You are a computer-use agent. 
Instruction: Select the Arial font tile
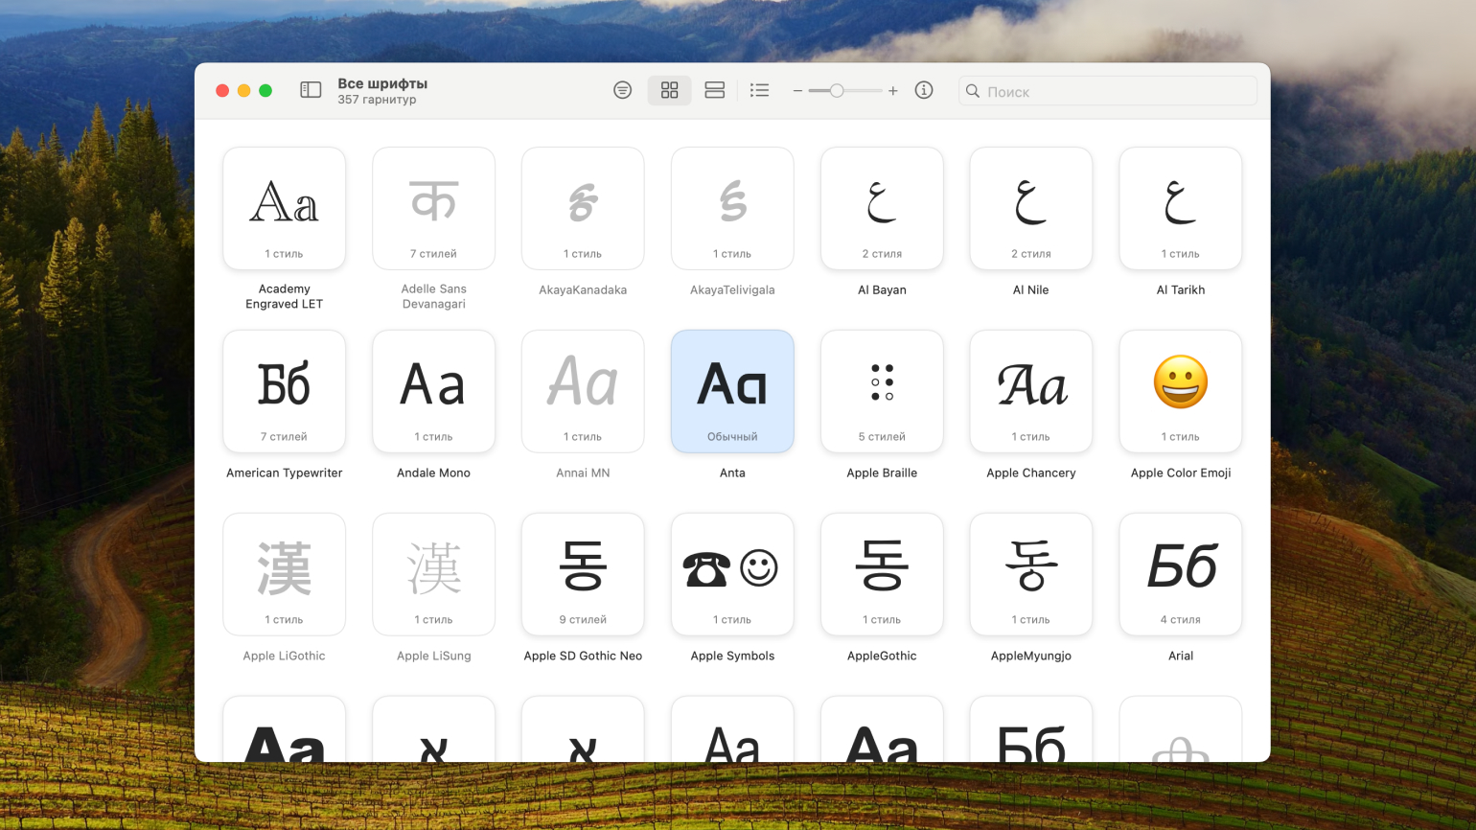[x=1180, y=574]
